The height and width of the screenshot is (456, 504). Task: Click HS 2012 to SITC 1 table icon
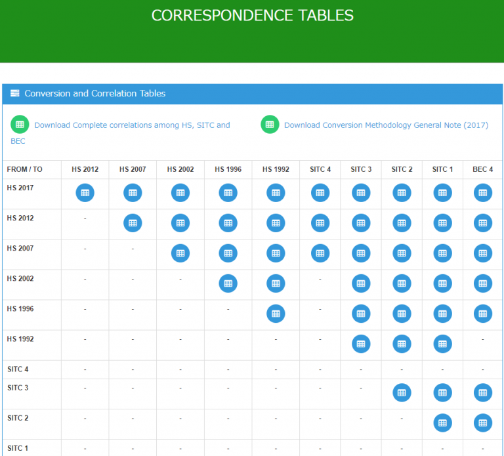(x=442, y=223)
